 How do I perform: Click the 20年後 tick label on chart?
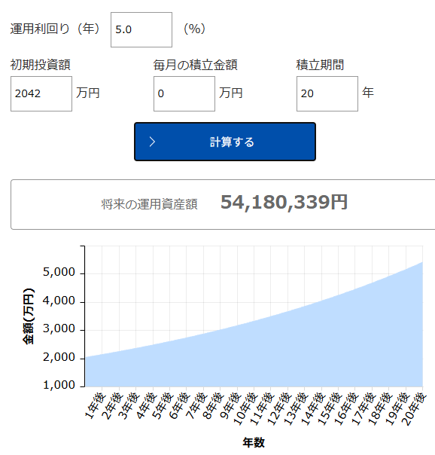[415, 408]
